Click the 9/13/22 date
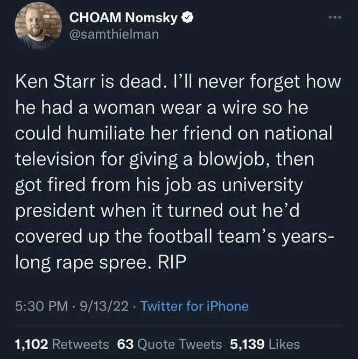 (103, 307)
